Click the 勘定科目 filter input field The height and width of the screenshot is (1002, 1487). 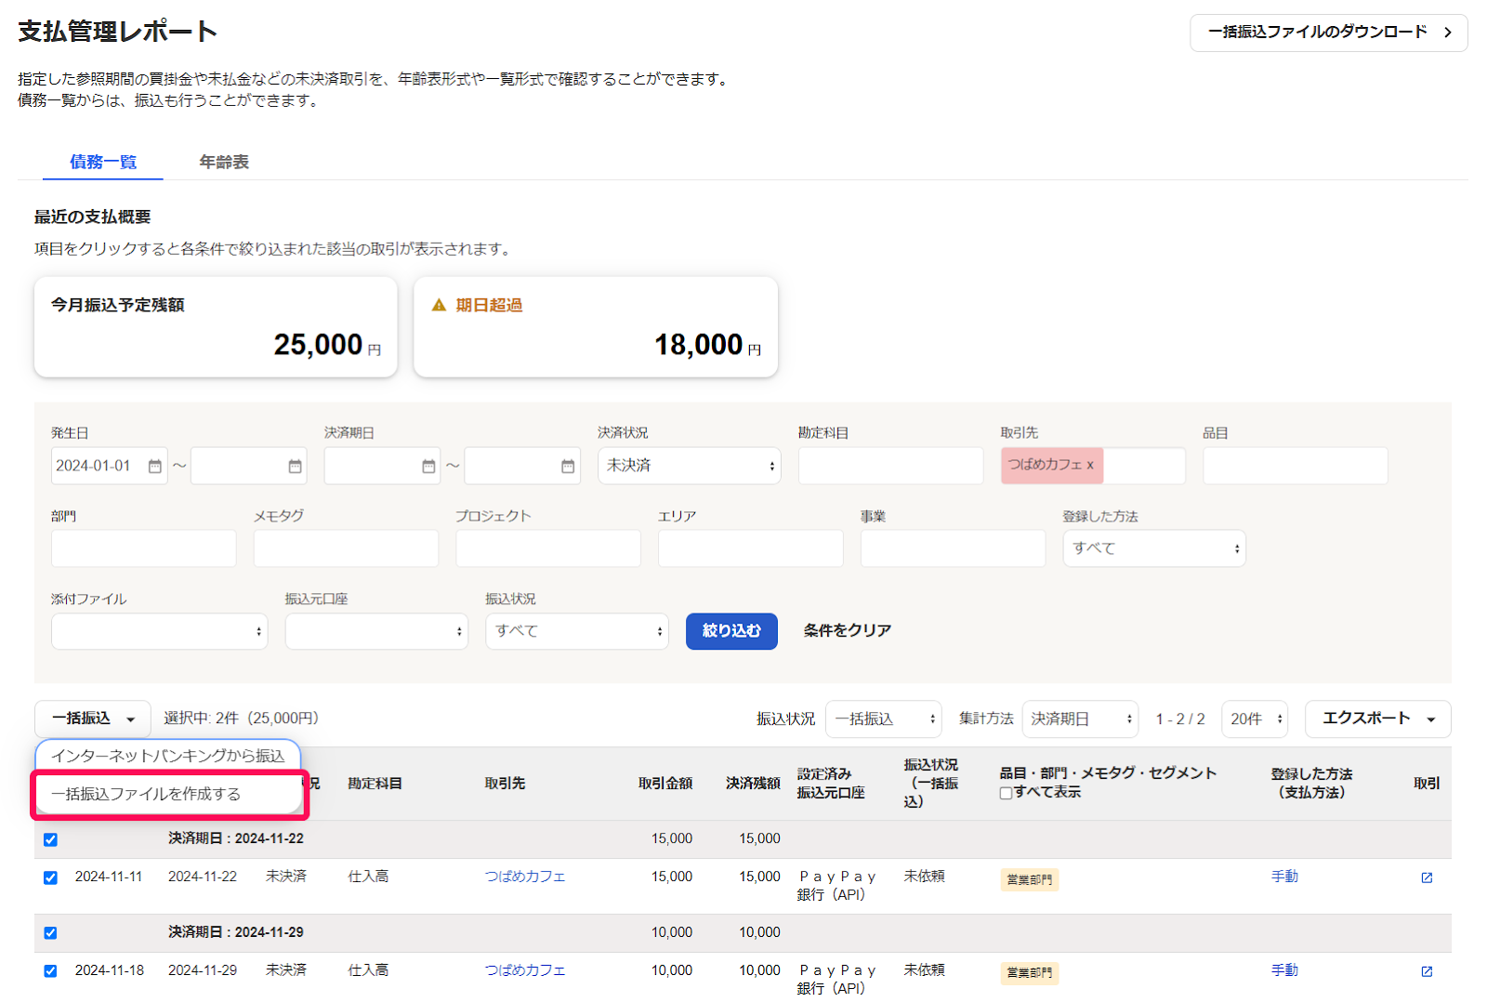pos(890,466)
